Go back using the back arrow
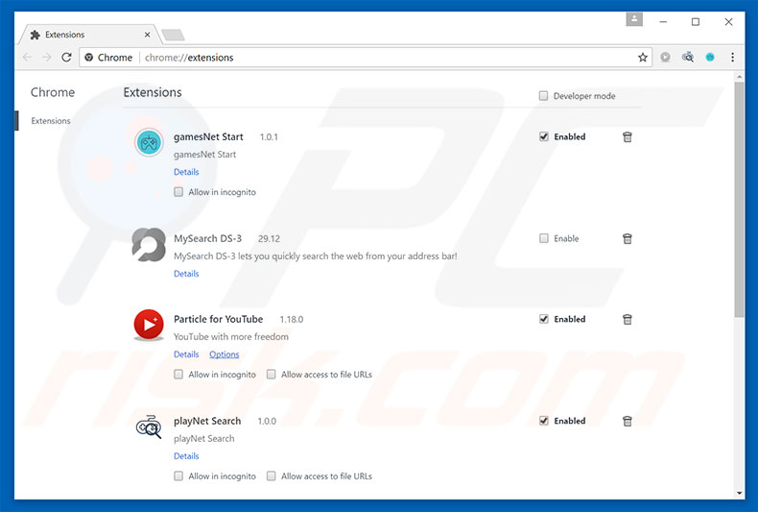758x512 pixels. coord(27,58)
